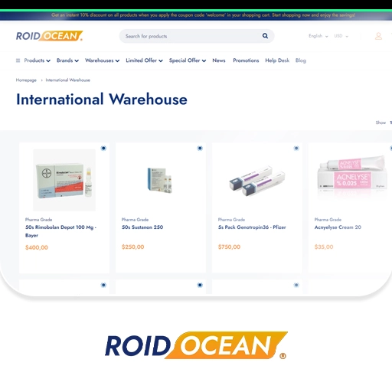Click the hamburger icon beside Products
Image resolution: width=392 pixels, height=392 pixels.
(x=18, y=60)
